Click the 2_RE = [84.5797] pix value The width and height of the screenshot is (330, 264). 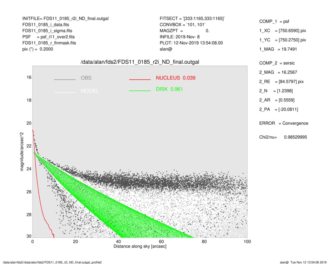[x=282, y=82]
